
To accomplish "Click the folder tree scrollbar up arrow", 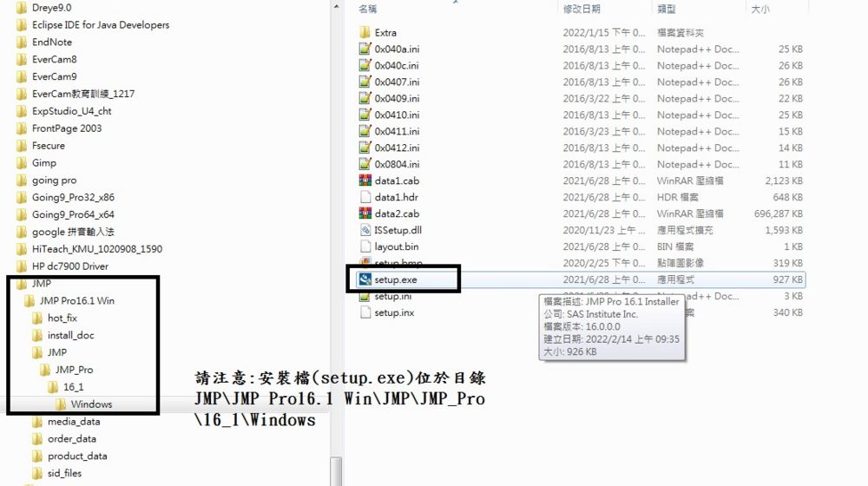I will [x=336, y=7].
